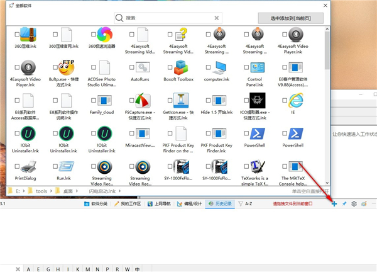This screenshot has height=272, width=377.
Task: Open settings via the gear icon
Action: [x=354, y=204]
